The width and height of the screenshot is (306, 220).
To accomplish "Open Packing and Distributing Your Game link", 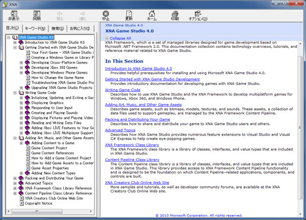I will [x=137, y=119].
